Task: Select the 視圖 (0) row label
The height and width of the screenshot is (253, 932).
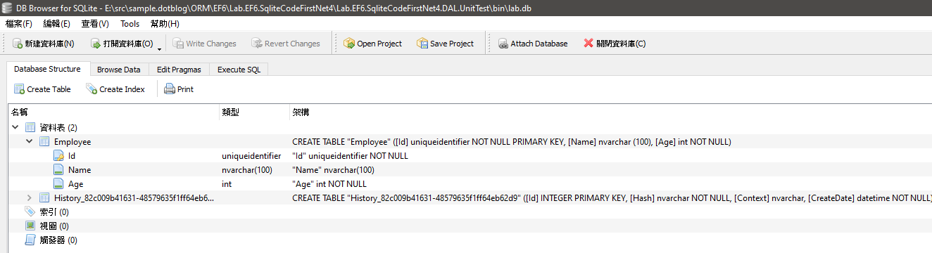Action: tap(54, 226)
